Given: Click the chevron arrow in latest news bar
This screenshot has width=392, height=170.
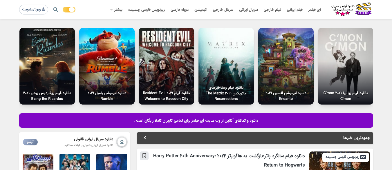Looking at the screenshot, I should [145, 138].
